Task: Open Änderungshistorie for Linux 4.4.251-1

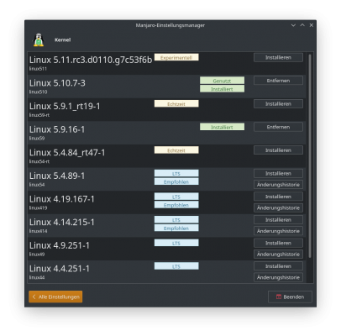Action: (x=278, y=278)
